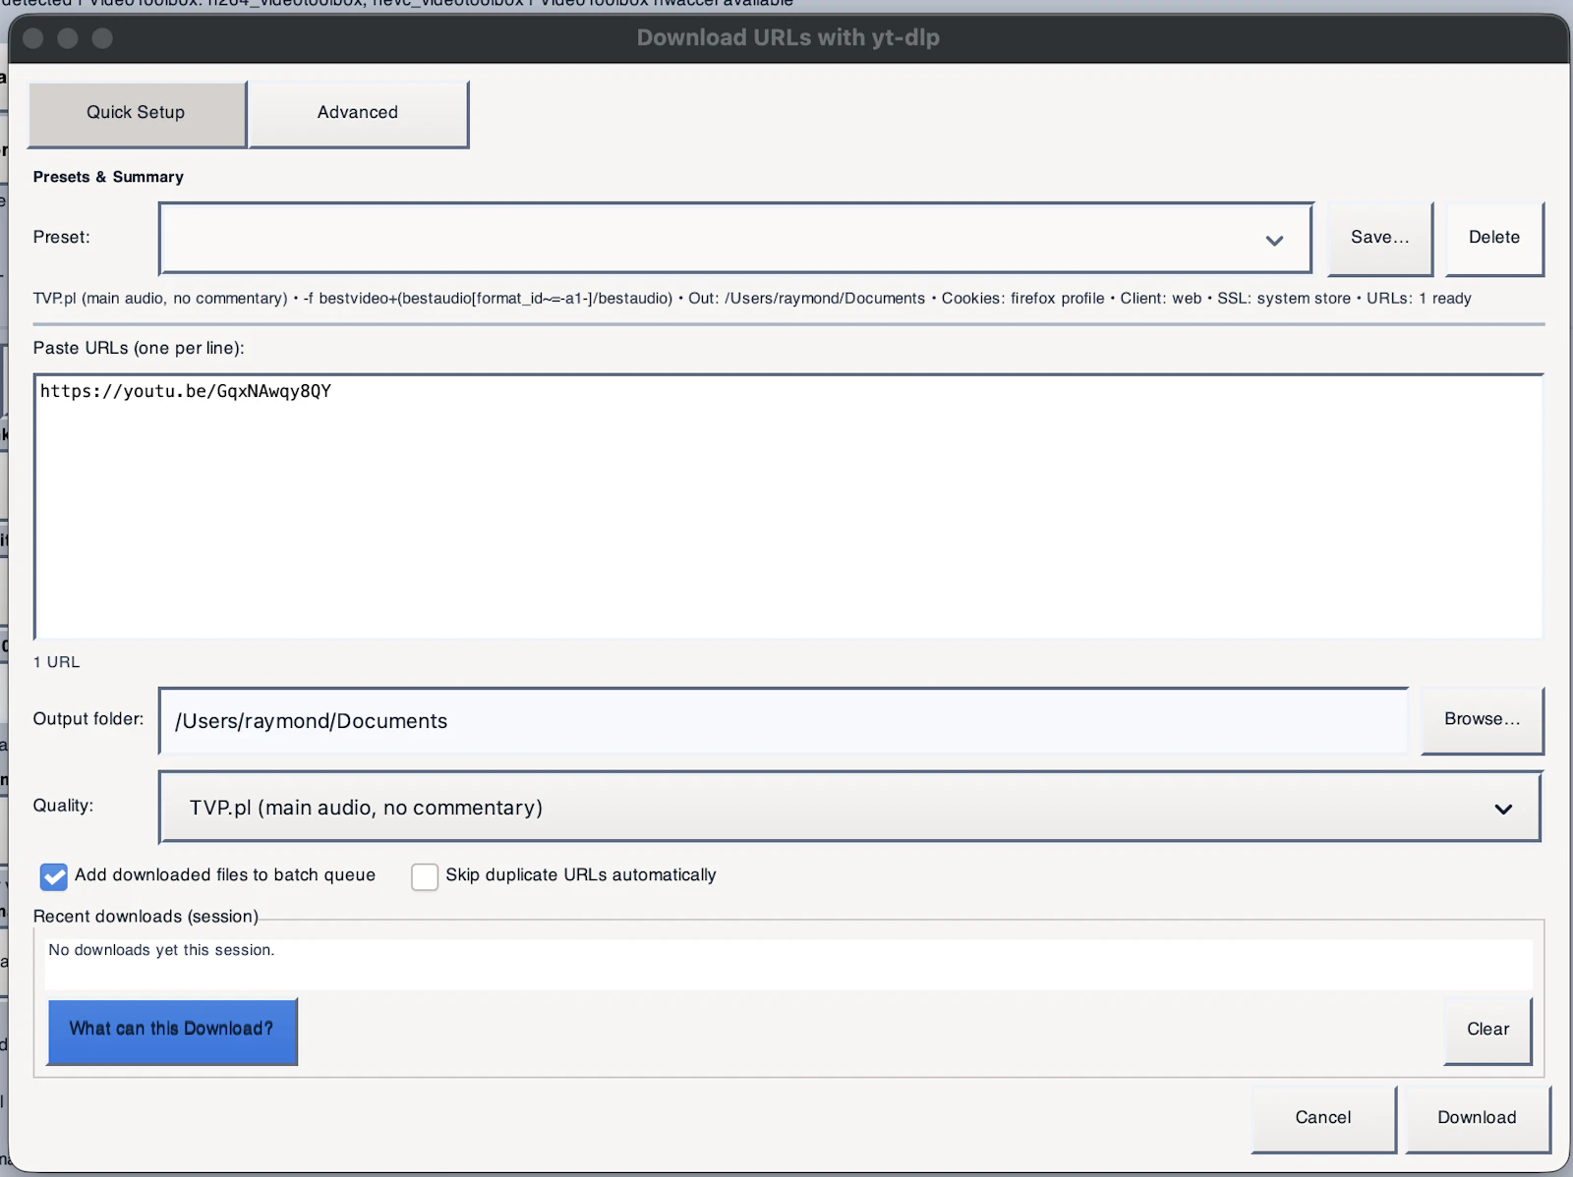Click the youtu.be URL line
Image resolution: width=1573 pixels, height=1177 pixels.
coord(186,391)
